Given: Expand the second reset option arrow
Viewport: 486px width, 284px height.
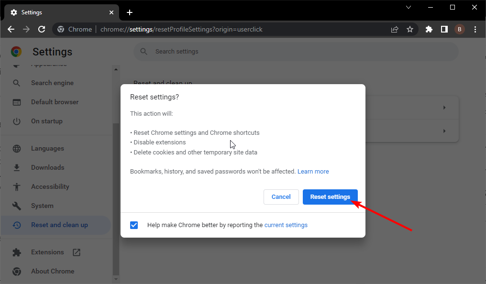Looking at the screenshot, I should [x=444, y=131].
